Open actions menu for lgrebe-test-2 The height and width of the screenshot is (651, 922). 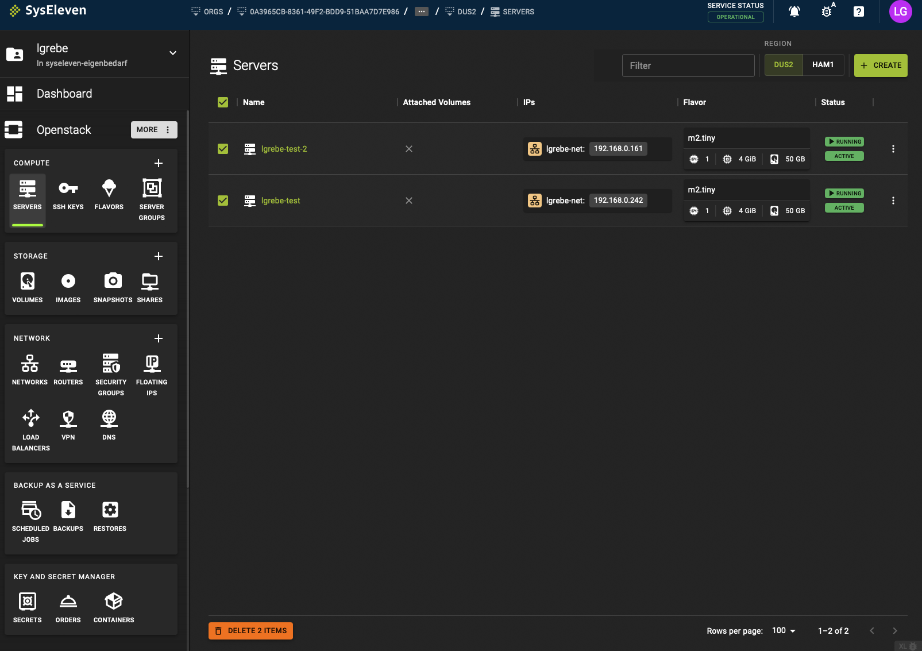click(893, 149)
